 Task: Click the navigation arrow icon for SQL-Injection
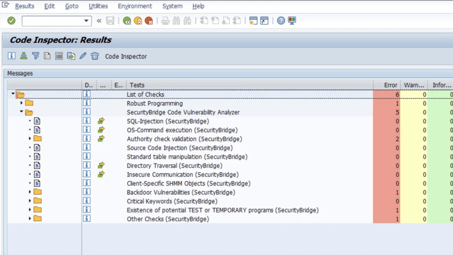(x=101, y=120)
